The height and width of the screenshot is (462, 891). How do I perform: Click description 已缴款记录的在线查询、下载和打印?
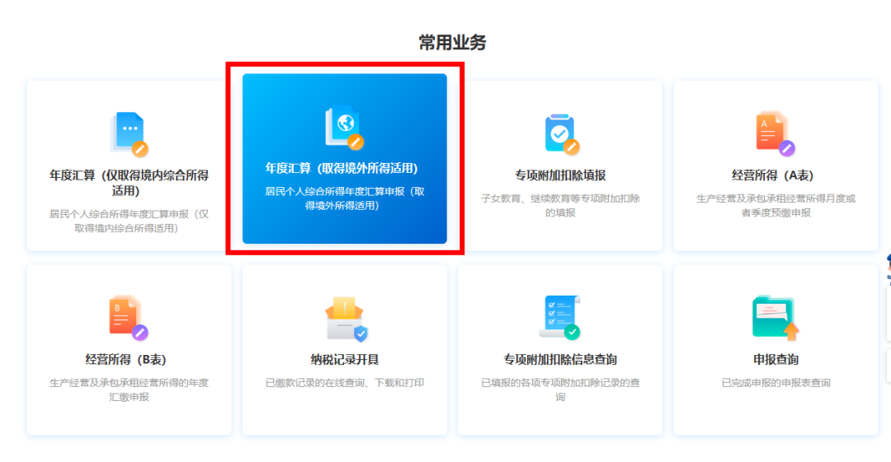point(345,383)
